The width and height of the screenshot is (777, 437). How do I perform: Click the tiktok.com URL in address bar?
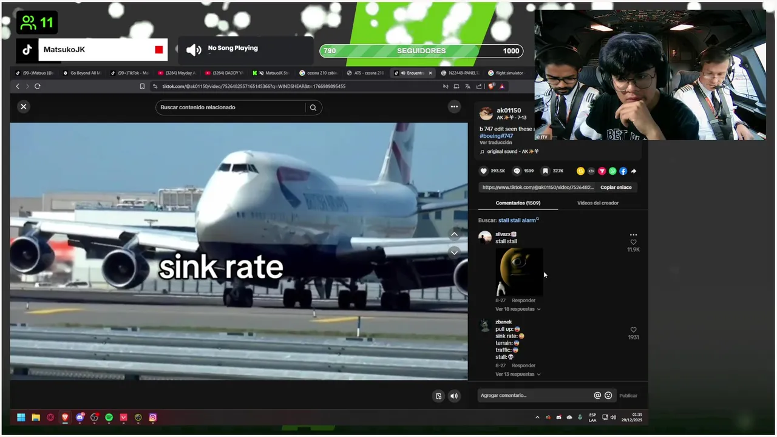click(254, 86)
